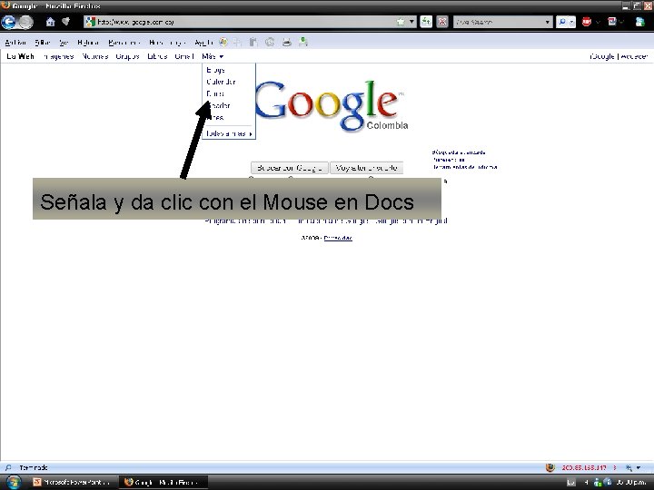654x490 pixels.
Task: Open the dropdown next to Adblock icon
Action: point(598,22)
